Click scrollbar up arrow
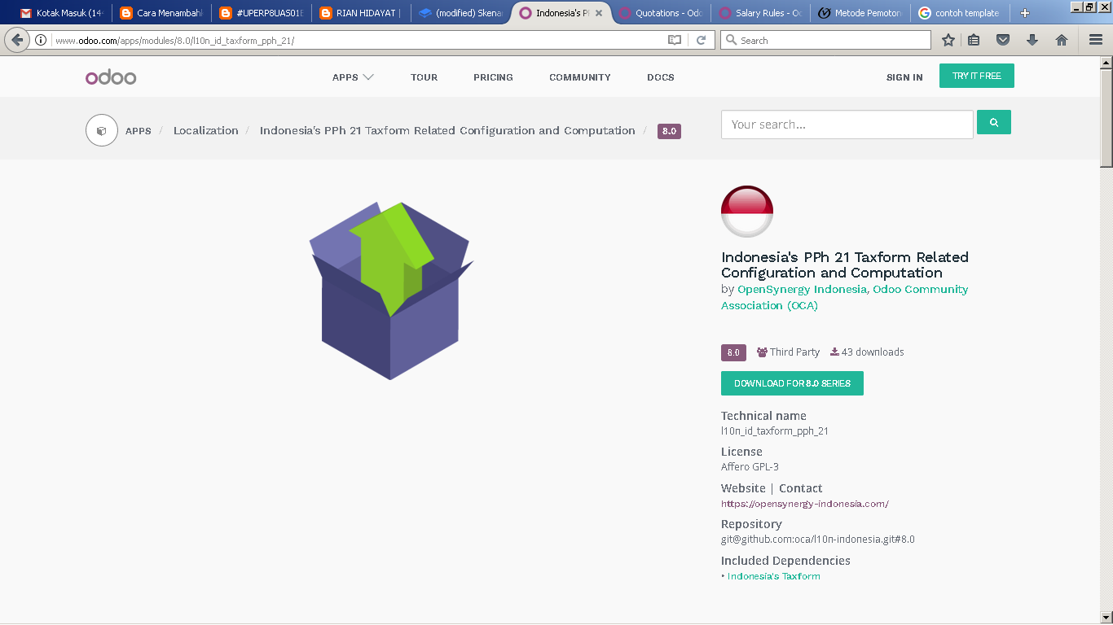Screen dimensions: 1113x625 [1106, 62]
